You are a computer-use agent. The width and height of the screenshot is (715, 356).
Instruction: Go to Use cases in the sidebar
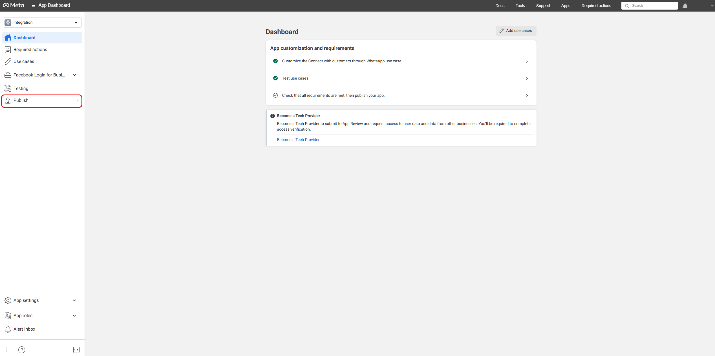[42, 61]
